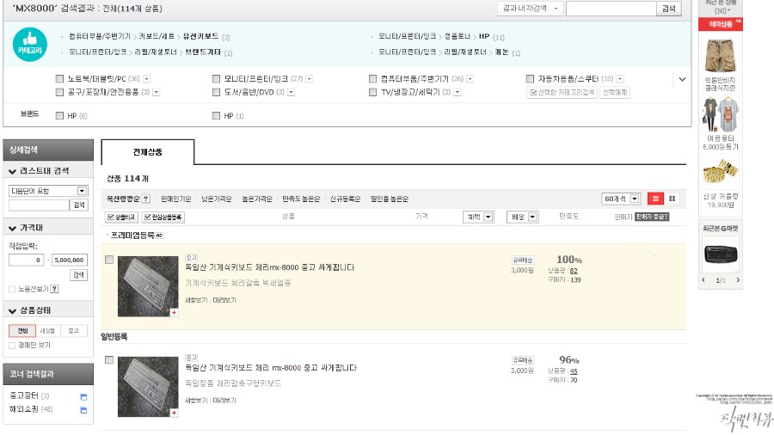Open the 60개씩 items per page dropdown
Screen dimensions: 774x435
pyautogui.click(x=620, y=199)
